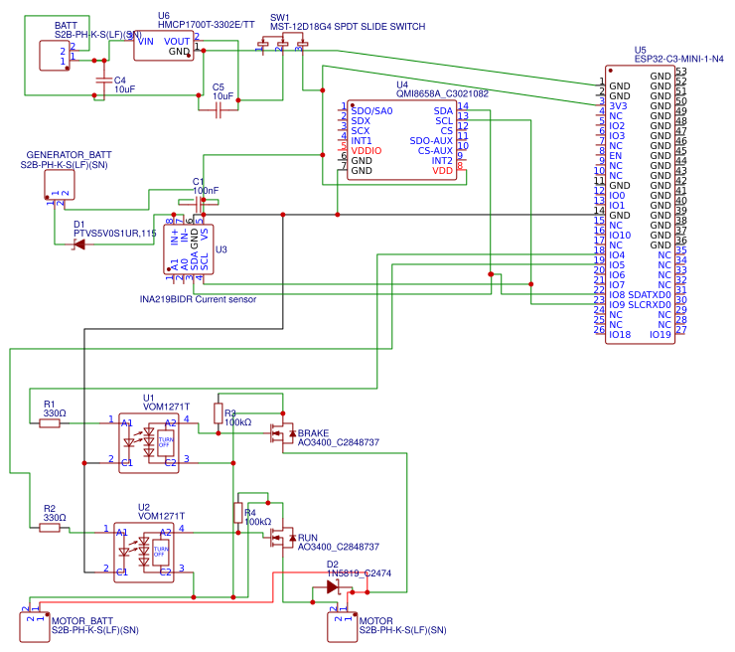Click 'EN' pin label on U5

point(616,155)
